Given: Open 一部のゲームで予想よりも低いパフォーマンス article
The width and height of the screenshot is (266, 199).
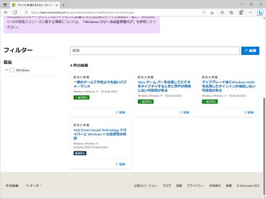Looking at the screenshot, I should pyautogui.click(x=100, y=84).
